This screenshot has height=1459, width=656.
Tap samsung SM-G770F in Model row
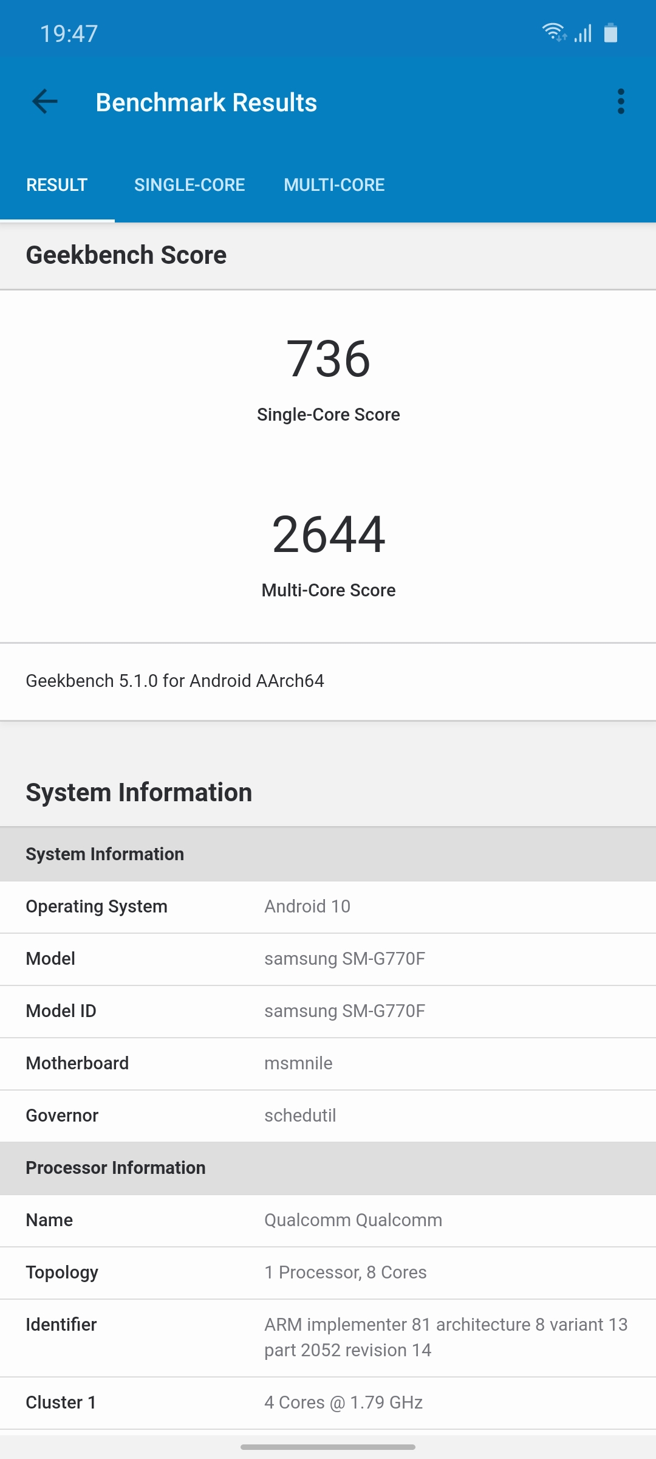coord(344,959)
